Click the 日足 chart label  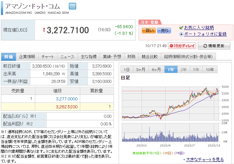click(x=125, y=78)
